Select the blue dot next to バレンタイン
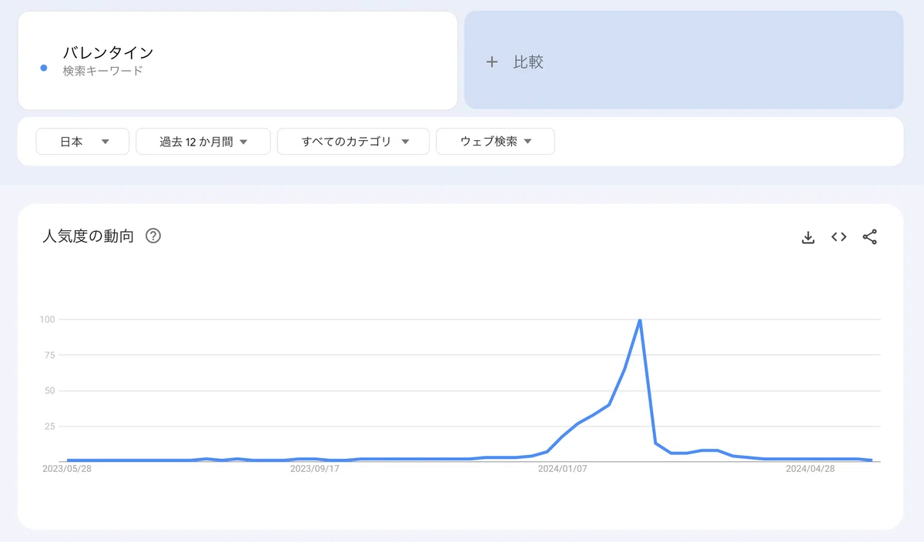The height and width of the screenshot is (542, 924). [44, 69]
